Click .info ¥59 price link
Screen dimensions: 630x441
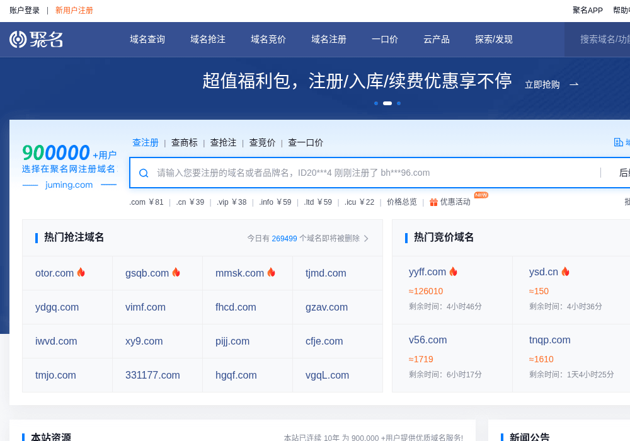pos(275,202)
